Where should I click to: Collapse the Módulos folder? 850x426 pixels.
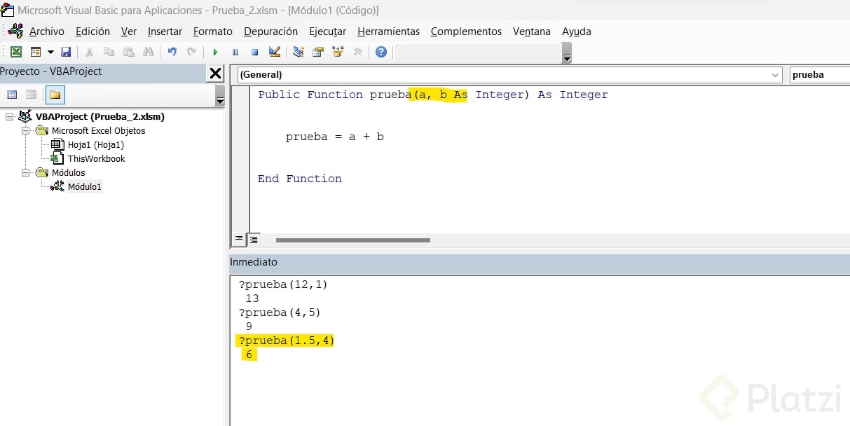click(x=26, y=173)
